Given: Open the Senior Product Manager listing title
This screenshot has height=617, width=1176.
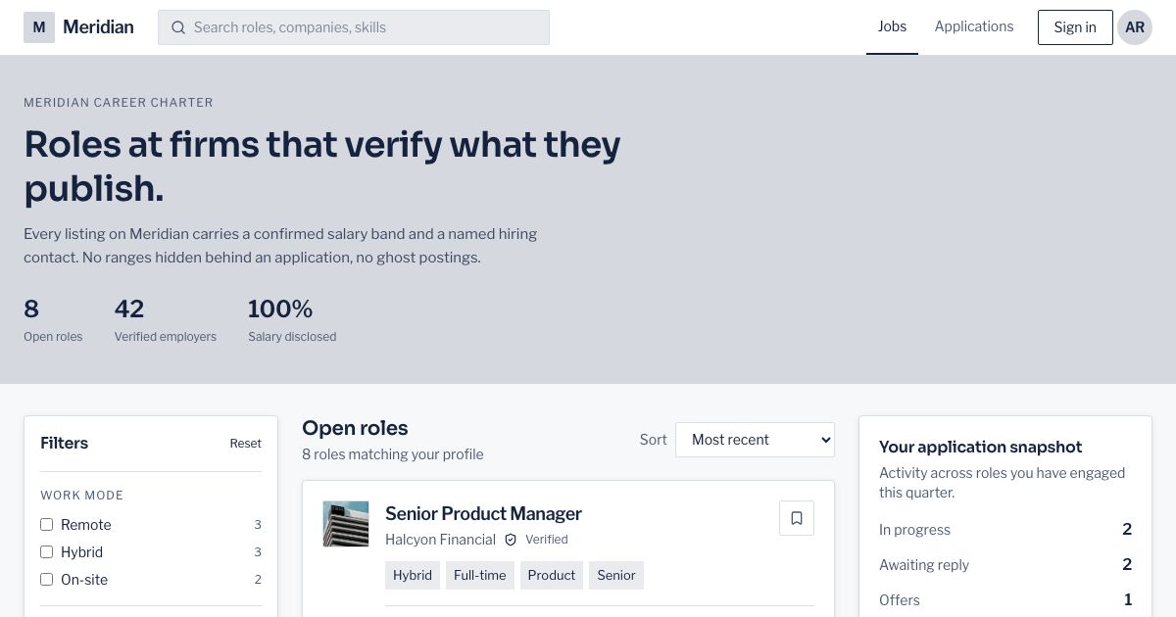Looking at the screenshot, I should [483, 514].
